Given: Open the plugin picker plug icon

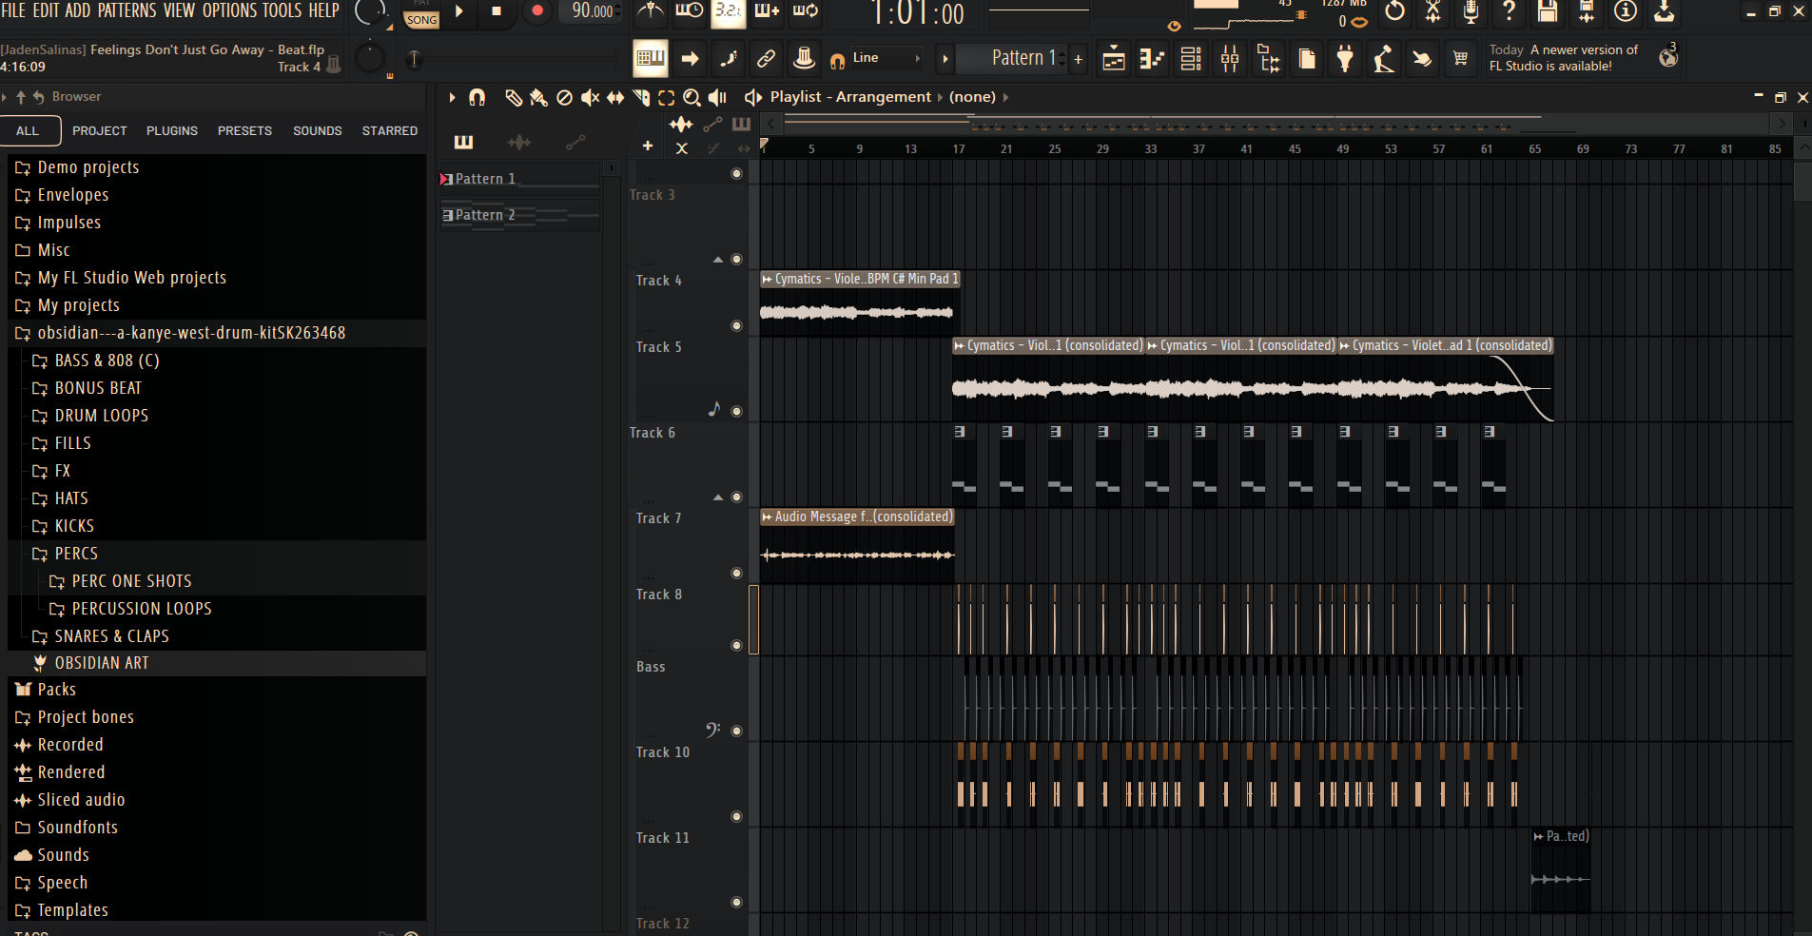Looking at the screenshot, I should (1345, 59).
